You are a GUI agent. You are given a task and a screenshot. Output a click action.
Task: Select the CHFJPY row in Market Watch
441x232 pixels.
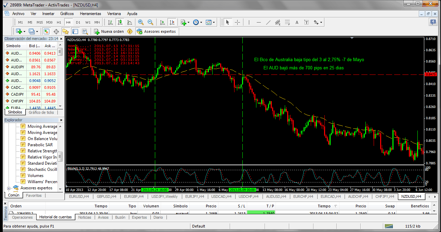(x=30, y=101)
